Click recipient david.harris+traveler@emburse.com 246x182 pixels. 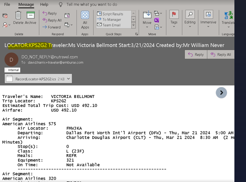click(56, 62)
